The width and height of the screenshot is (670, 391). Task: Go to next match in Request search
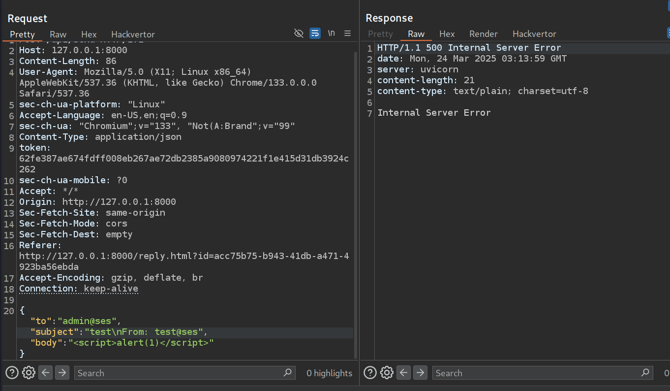pyautogui.click(x=62, y=373)
